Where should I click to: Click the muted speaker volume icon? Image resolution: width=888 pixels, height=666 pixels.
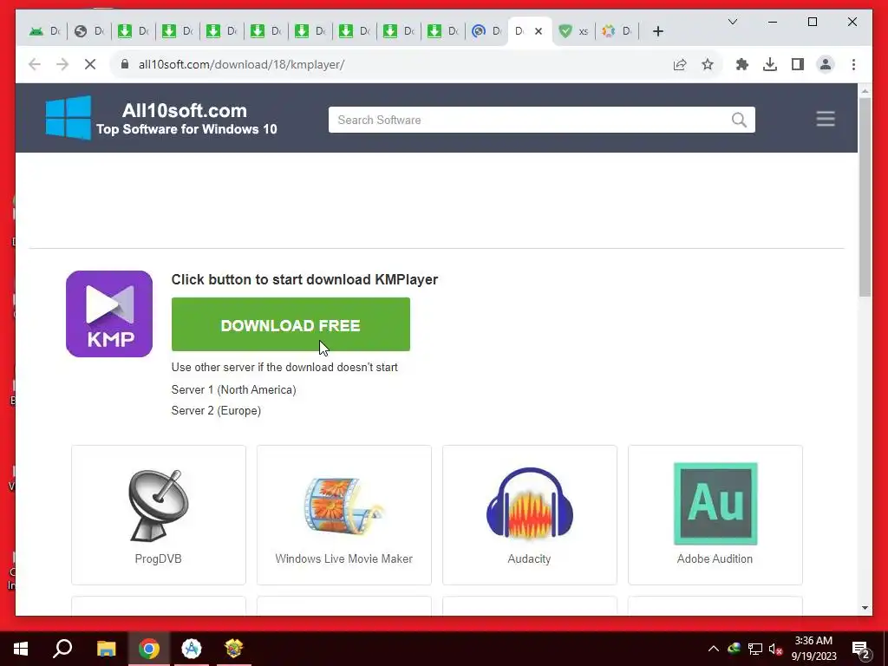pos(775,649)
